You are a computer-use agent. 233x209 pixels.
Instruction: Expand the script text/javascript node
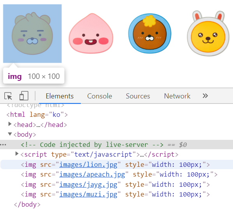17,154
